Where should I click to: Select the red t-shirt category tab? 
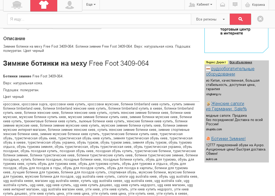coord(44,5)
